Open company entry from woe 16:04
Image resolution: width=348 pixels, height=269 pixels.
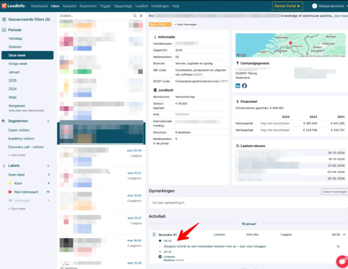[x=101, y=246]
